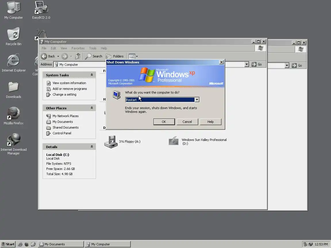
Task: Click OK in Shut Down dialog
Action: click(x=164, y=122)
